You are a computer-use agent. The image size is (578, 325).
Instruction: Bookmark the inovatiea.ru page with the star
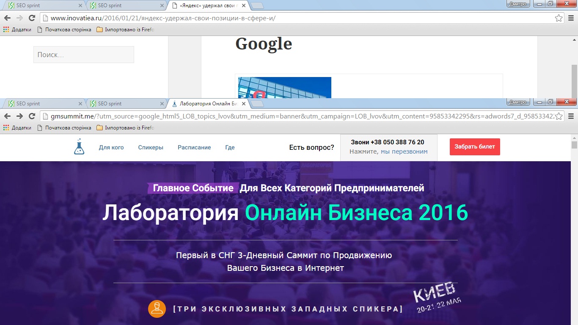pos(559,18)
